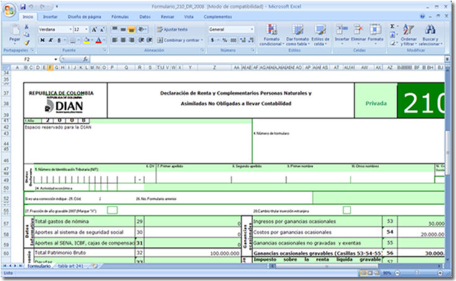Open the Número group dialog launcher
The width and height of the screenshot is (456, 281).
tap(253, 50)
